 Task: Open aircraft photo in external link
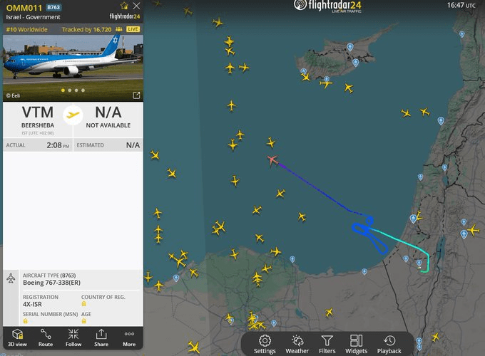click(136, 95)
